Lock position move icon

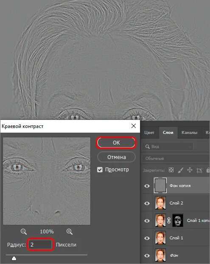pos(190,170)
